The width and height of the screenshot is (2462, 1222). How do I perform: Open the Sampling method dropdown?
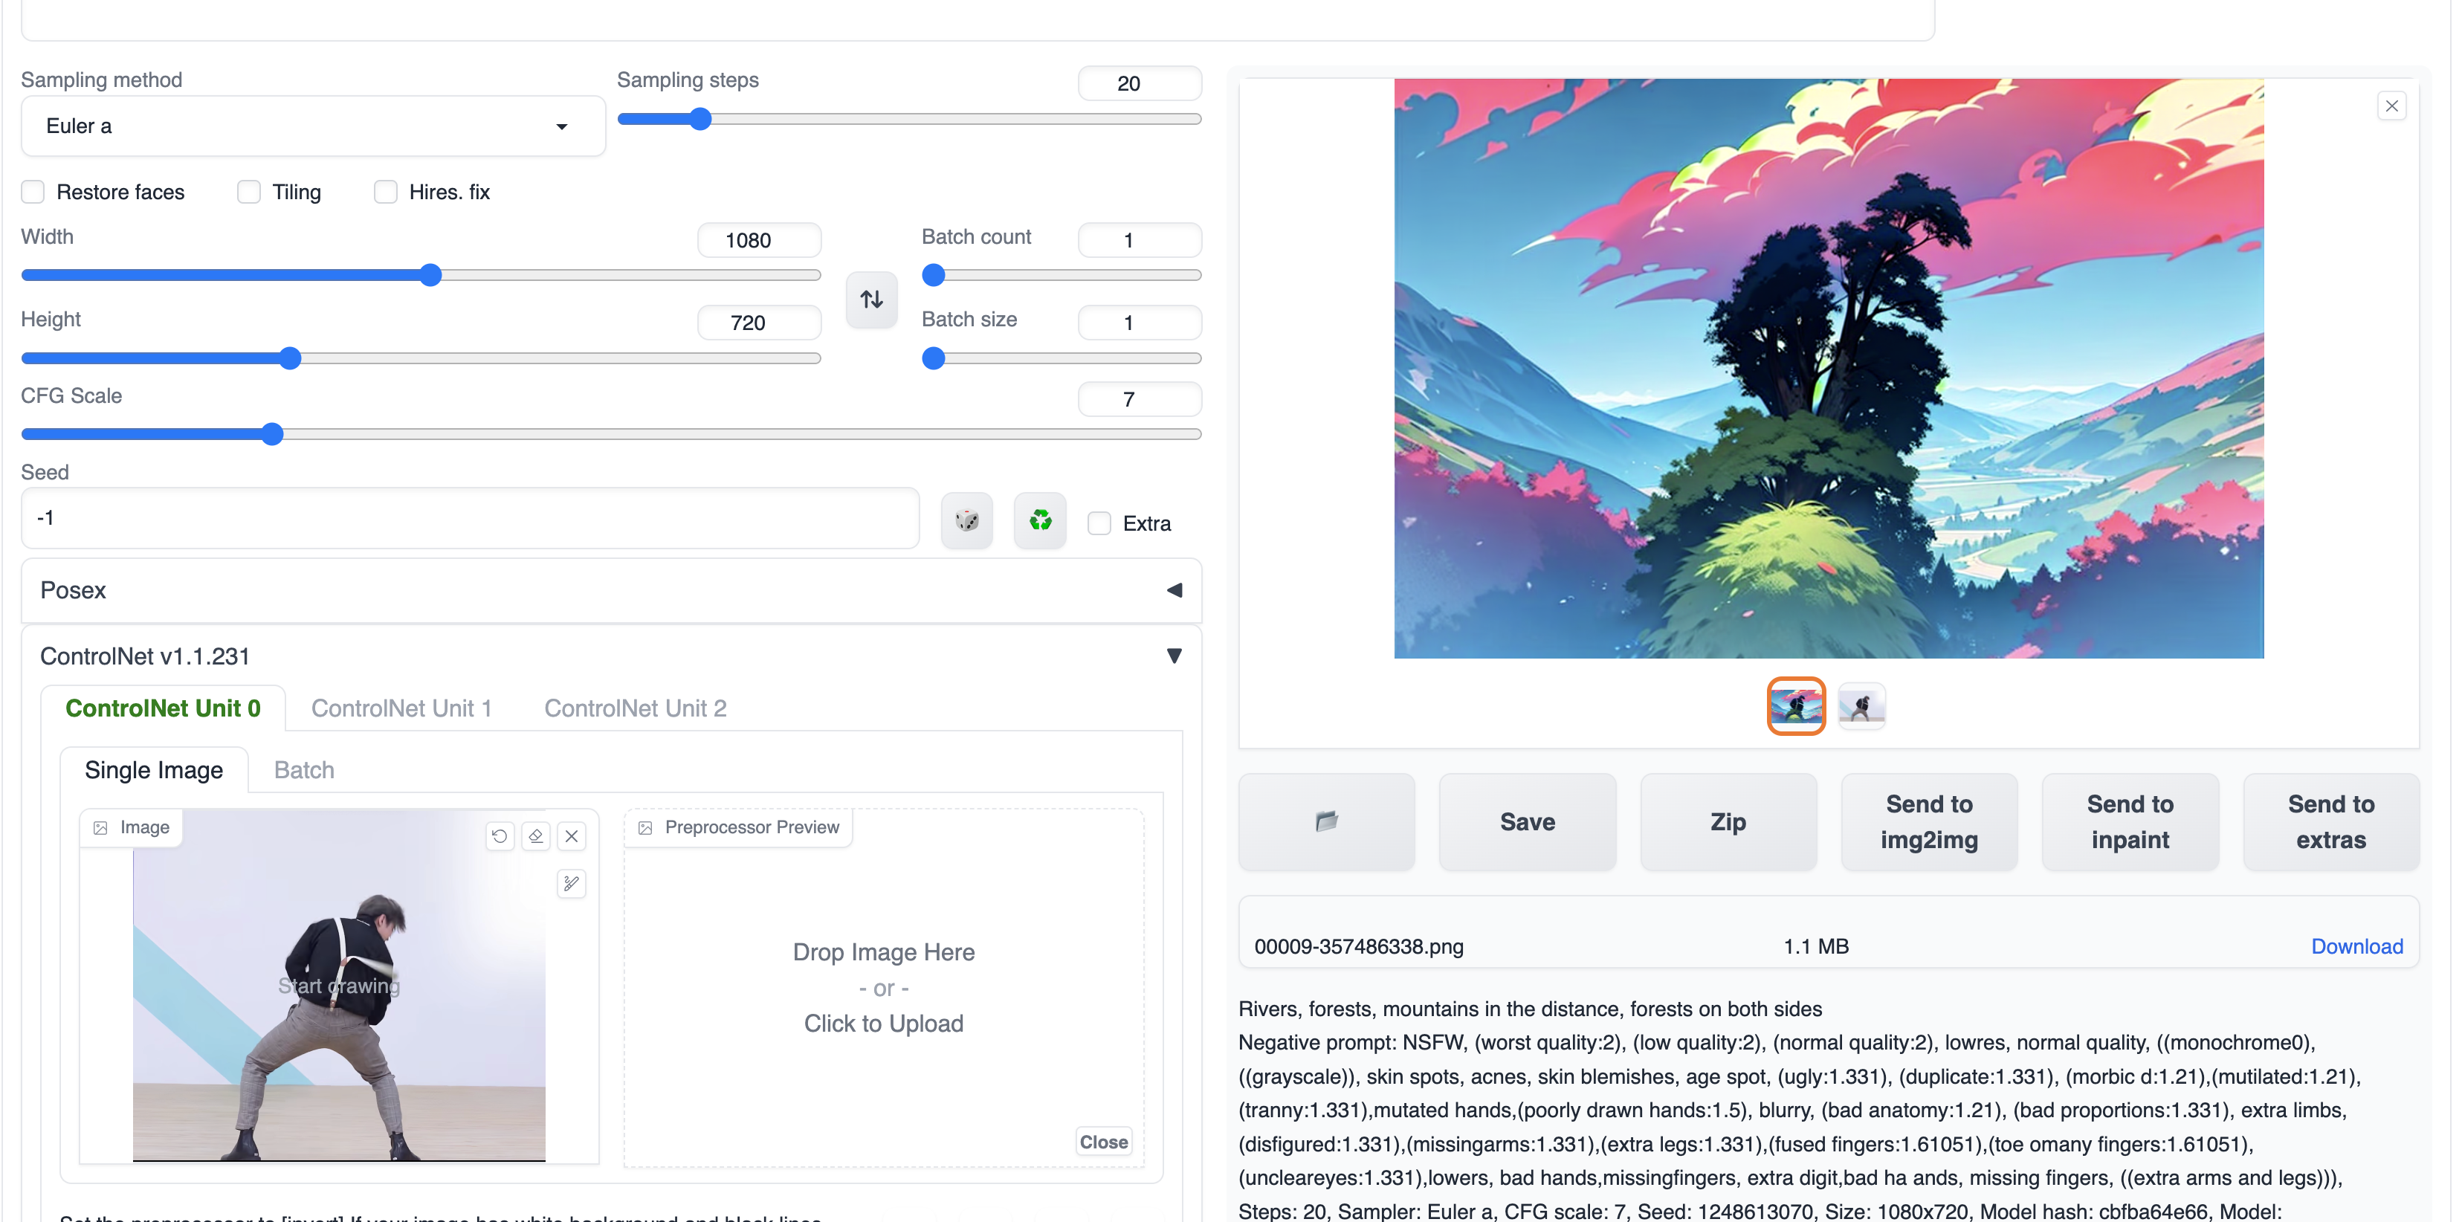click(312, 126)
